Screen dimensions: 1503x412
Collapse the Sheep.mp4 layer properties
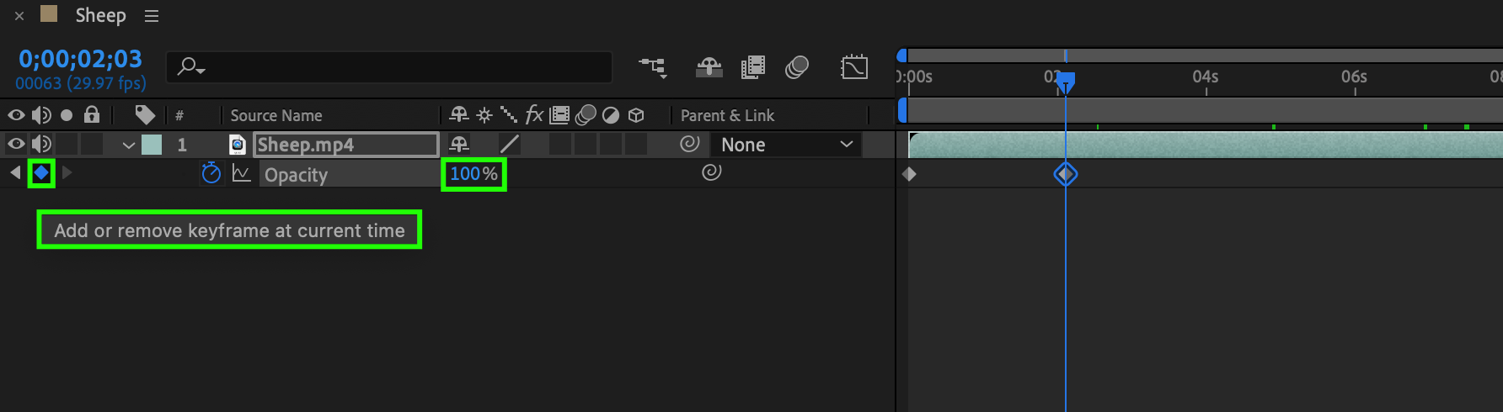click(x=128, y=145)
